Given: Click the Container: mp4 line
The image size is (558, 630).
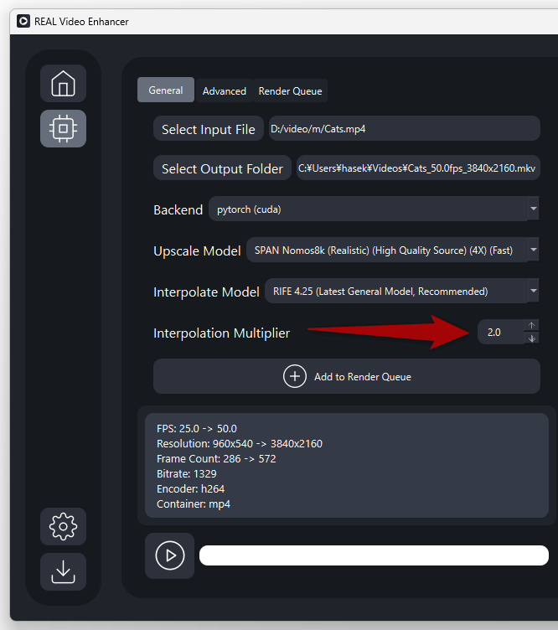Looking at the screenshot, I should pyautogui.click(x=194, y=503).
